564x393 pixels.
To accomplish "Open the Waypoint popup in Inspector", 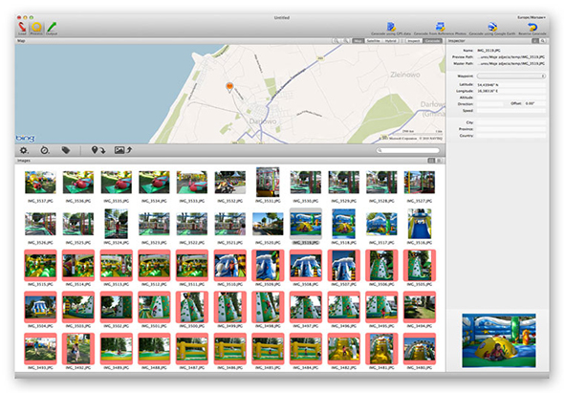I will coord(511,76).
